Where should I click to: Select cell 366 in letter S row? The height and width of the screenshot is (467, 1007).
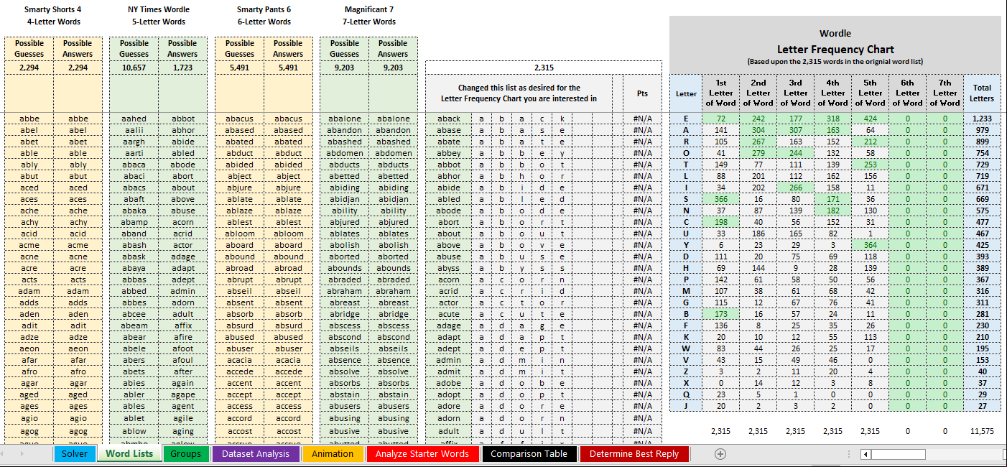tap(720, 199)
